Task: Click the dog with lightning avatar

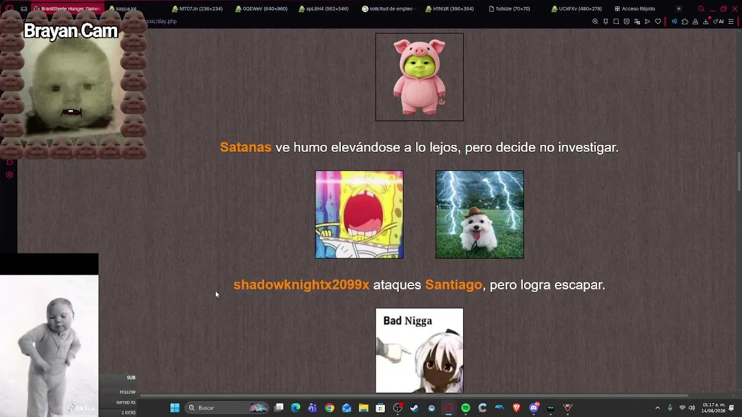Action: [479, 214]
